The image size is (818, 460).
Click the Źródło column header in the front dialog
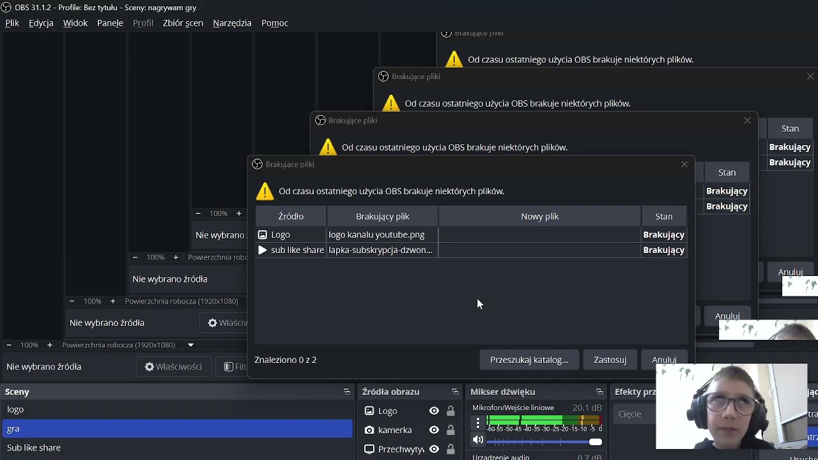click(x=291, y=217)
